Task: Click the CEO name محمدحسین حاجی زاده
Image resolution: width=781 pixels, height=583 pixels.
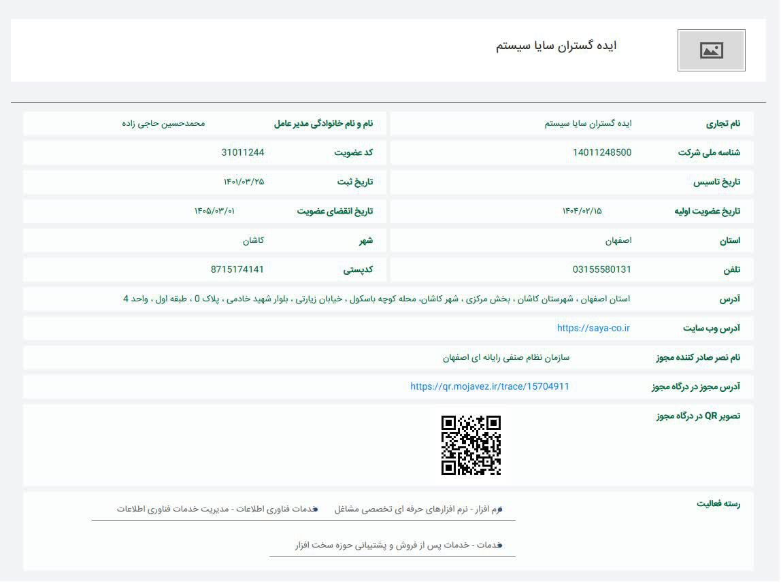Action: pos(163,123)
